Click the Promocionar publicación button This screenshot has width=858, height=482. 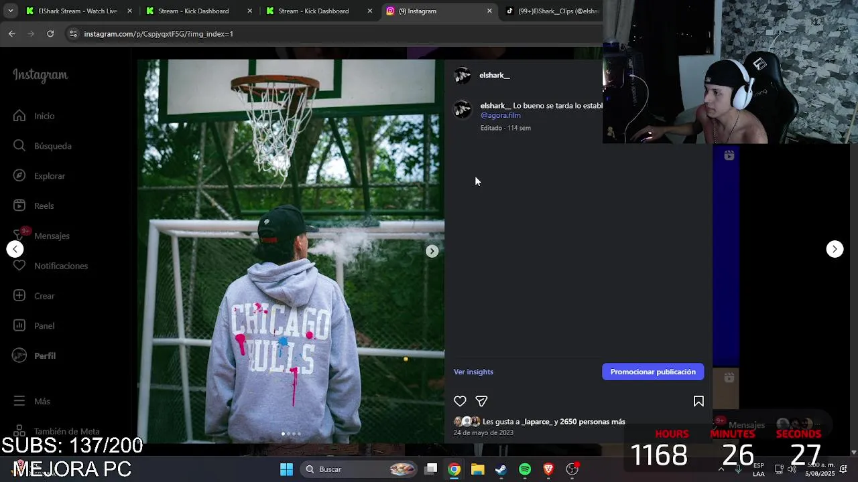click(x=653, y=372)
